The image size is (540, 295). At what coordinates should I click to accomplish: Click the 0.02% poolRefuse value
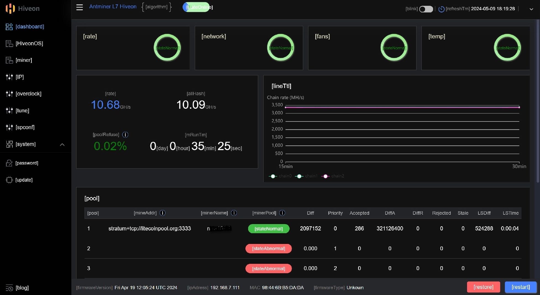(110, 146)
